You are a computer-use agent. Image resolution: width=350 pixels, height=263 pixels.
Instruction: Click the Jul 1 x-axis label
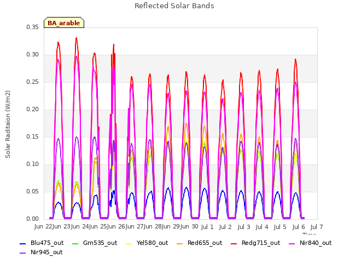pos(207,227)
